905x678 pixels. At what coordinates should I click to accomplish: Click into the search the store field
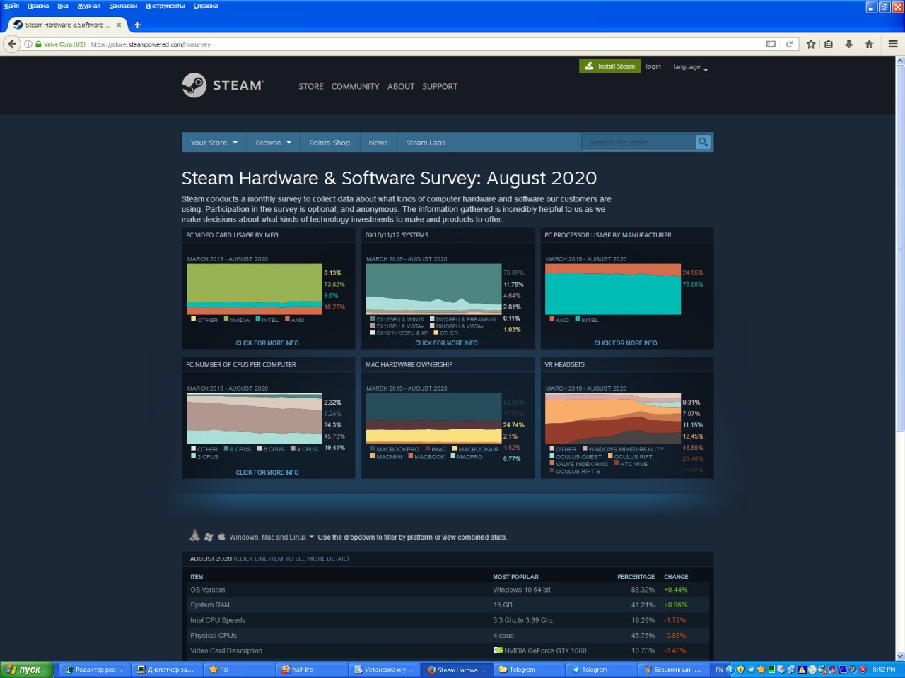tap(639, 143)
